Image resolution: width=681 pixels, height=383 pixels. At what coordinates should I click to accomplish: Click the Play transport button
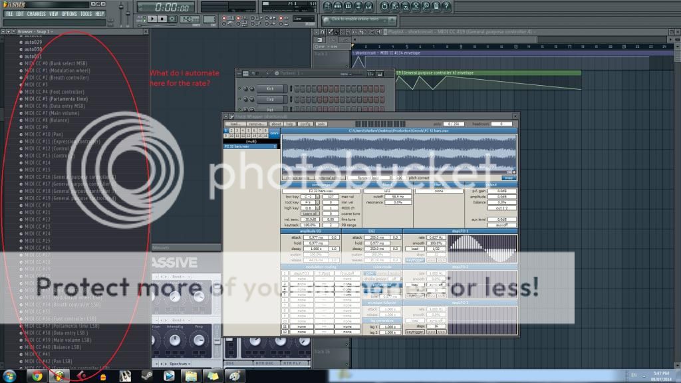pos(152,19)
